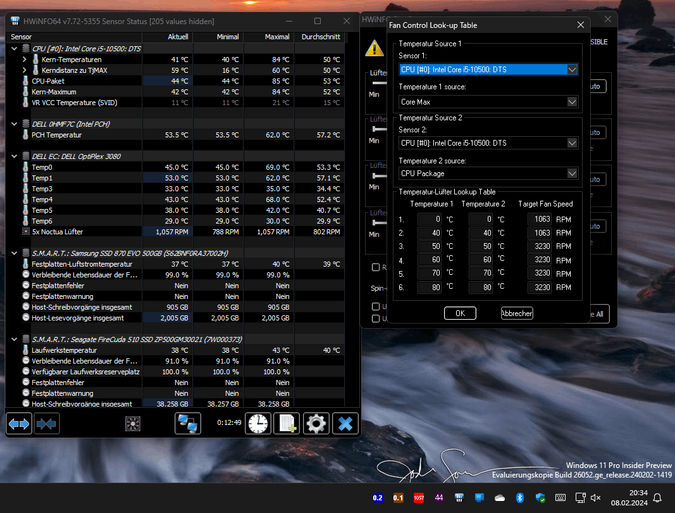Reset the clock timer icon
675x513 pixels.
point(258,423)
